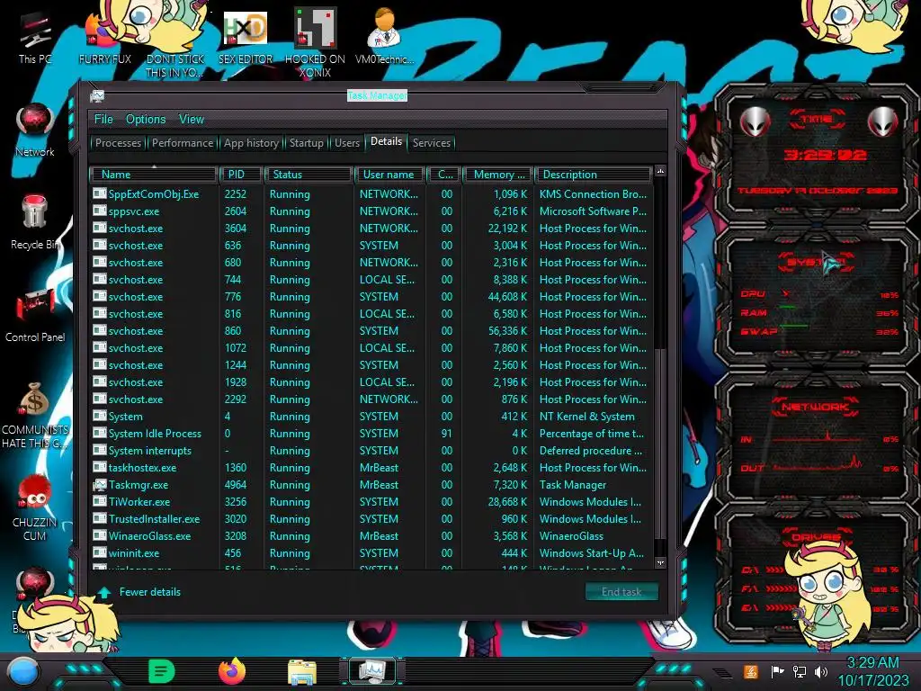Sort by the Status column header
Screen dimensions: 921x691
pyautogui.click(x=309, y=175)
